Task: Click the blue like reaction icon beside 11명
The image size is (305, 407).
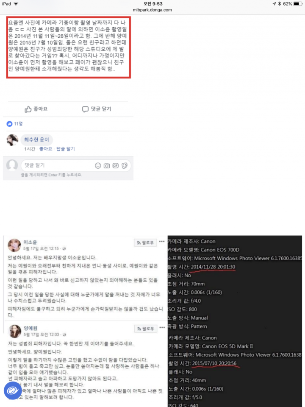Action: [x=10, y=124]
